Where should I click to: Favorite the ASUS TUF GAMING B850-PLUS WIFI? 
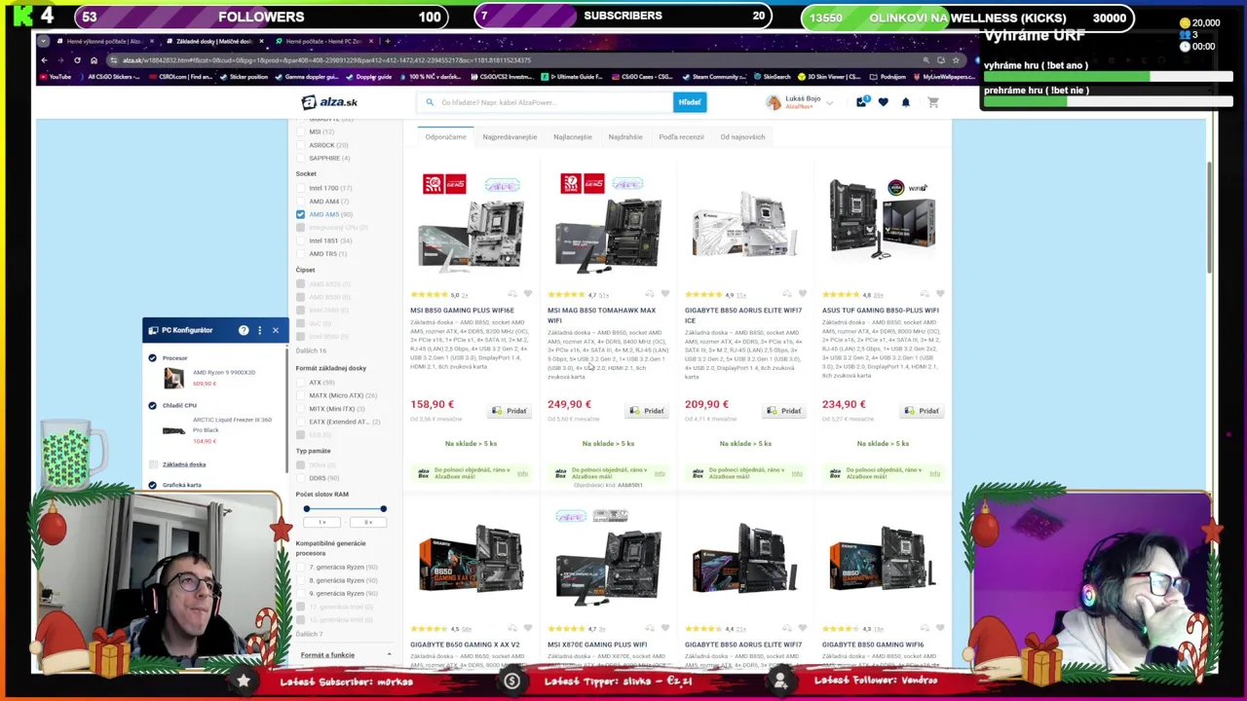(x=940, y=294)
